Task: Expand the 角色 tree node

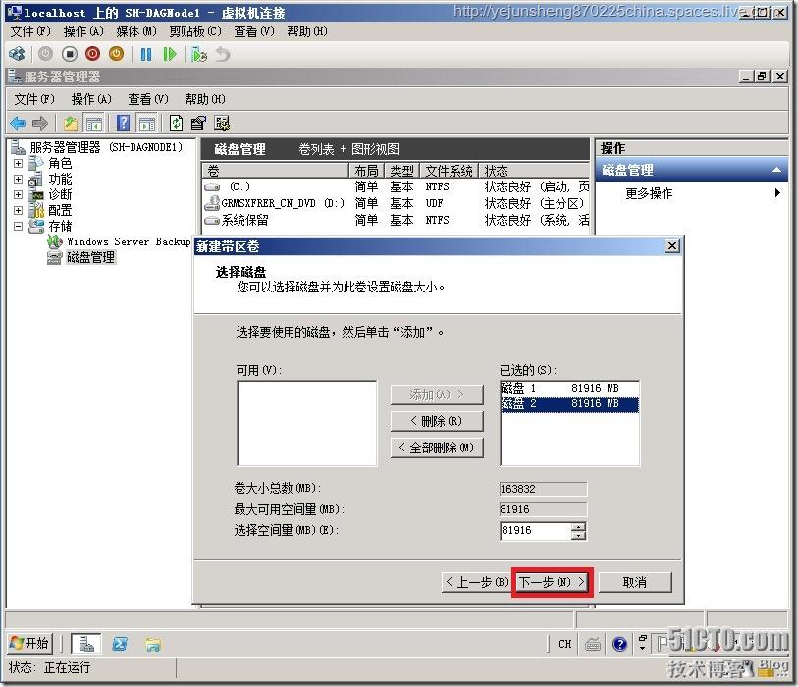Action: point(17,163)
